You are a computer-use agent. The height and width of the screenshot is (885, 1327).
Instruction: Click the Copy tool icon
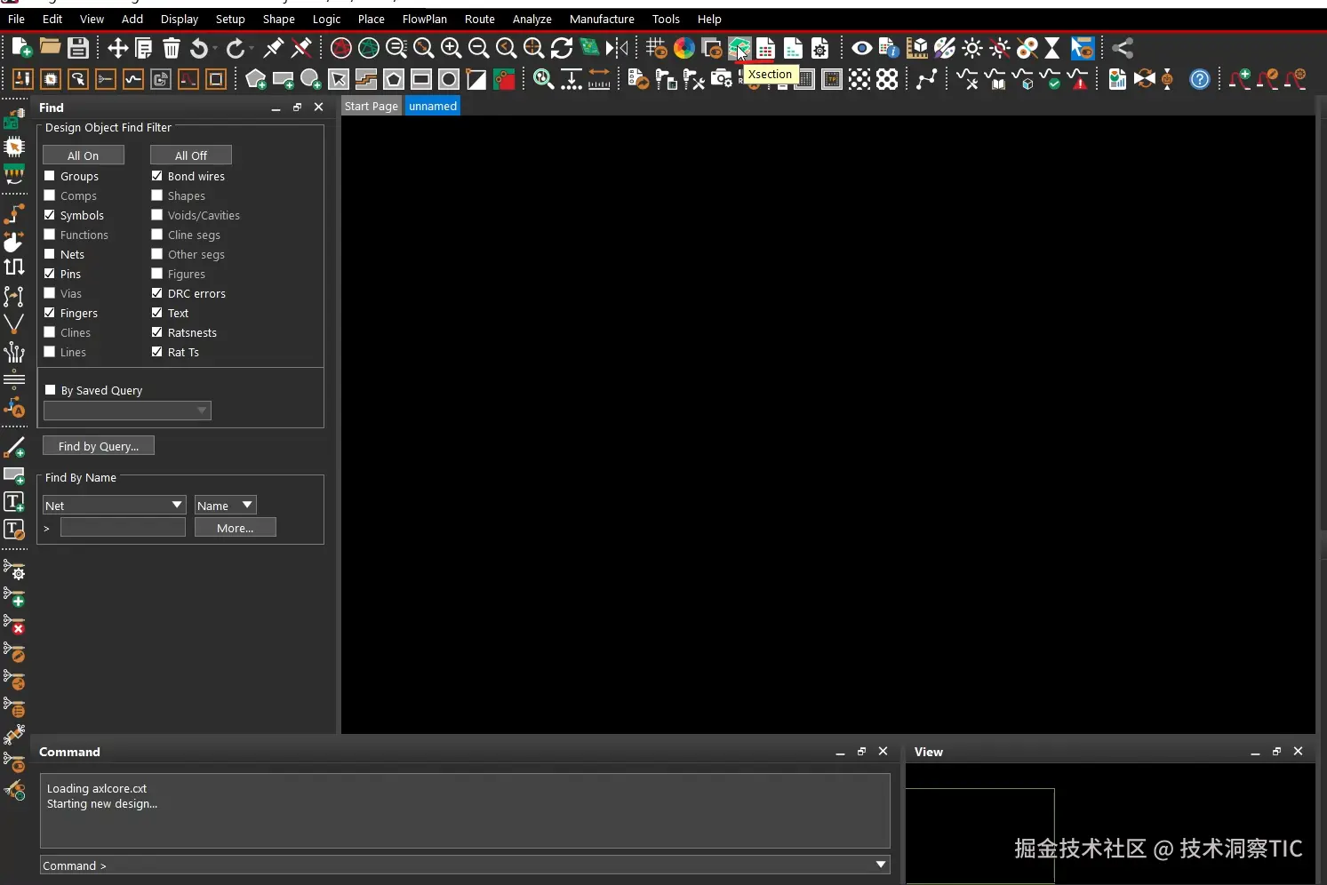[x=144, y=48]
